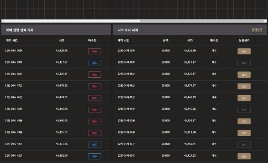268x163 pixels.
Task: Select the blue 매도 badge for 04시 42분 contract
Action: click(95, 145)
